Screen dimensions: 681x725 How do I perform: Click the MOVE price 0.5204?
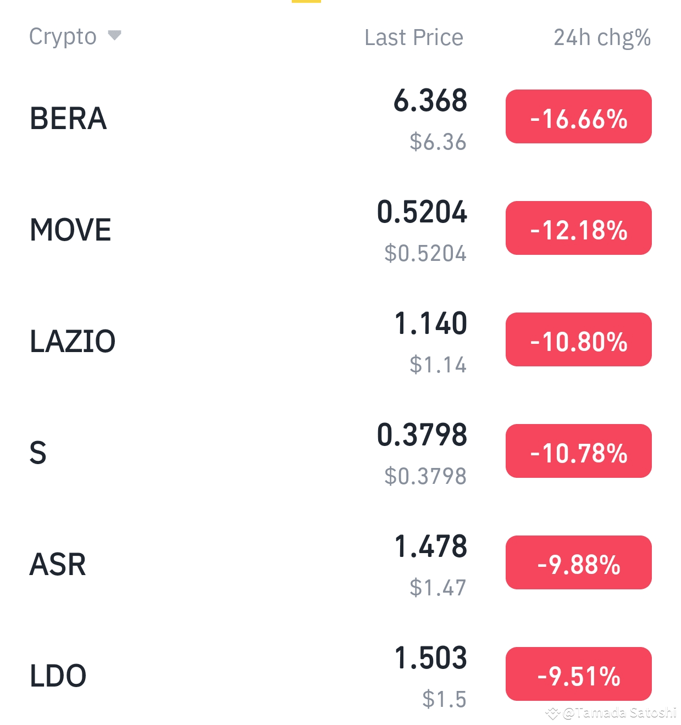[422, 212]
